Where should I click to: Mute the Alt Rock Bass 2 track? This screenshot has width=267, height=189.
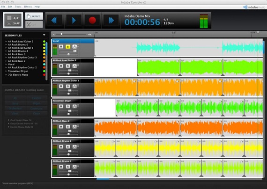pos(61,127)
